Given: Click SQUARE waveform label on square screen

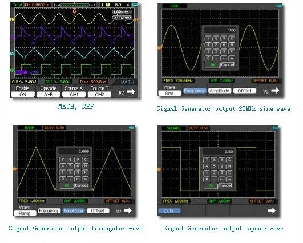Looking at the screenshot, I should (x=173, y=128).
